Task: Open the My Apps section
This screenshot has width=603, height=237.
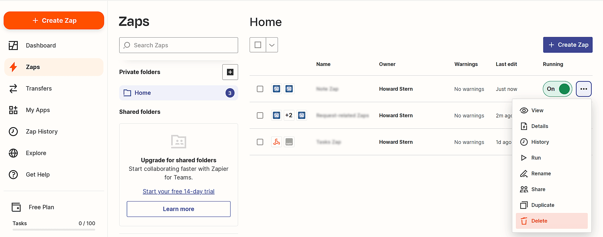Action: click(38, 110)
